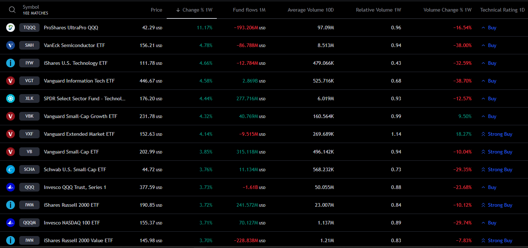Viewport: 528px width, 248px height.
Task: Click the 377.59 USD price value
Action: (151, 187)
